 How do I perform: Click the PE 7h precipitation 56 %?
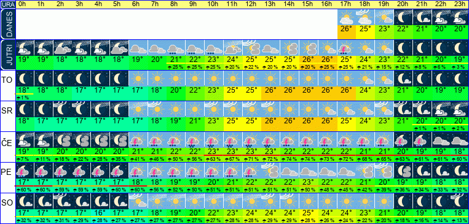[157, 190]
